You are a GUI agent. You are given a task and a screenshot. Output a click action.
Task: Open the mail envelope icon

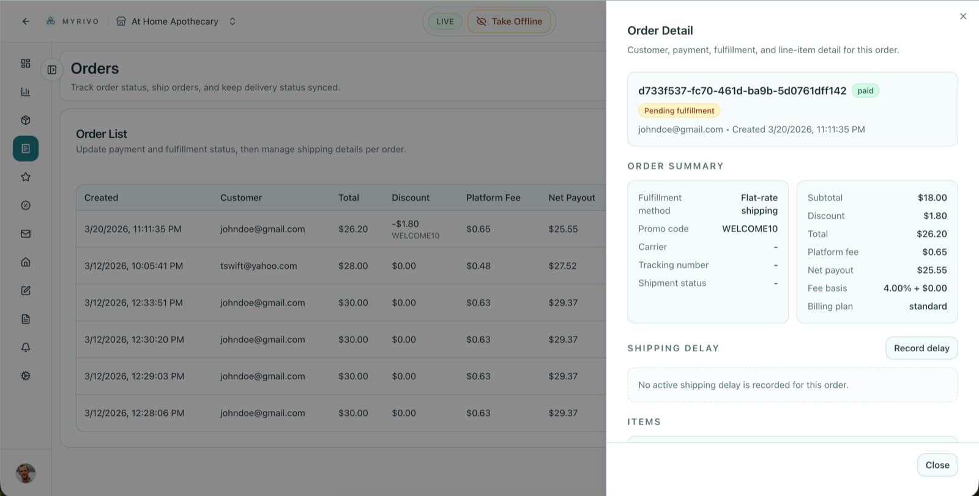(26, 234)
